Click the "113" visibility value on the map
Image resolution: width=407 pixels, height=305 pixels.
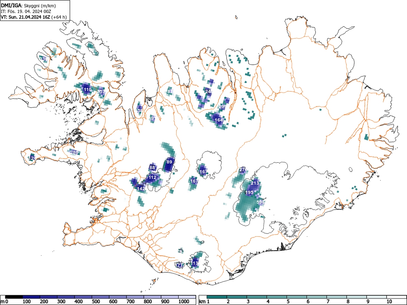(195, 263)
